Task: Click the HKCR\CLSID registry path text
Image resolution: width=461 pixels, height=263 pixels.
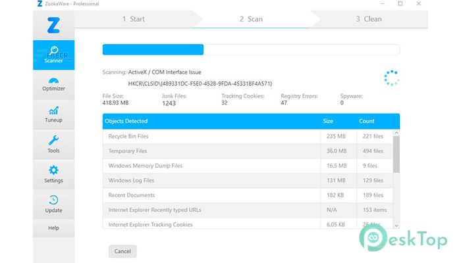Action: coord(200,84)
